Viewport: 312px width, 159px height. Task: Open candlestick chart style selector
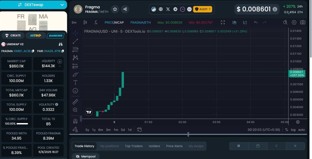point(85,22)
